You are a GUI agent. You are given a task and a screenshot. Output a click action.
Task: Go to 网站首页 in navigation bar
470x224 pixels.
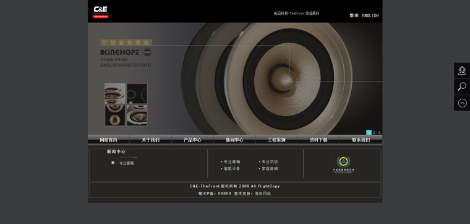click(108, 140)
